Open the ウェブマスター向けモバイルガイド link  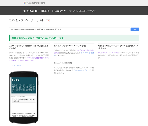[74, 51]
